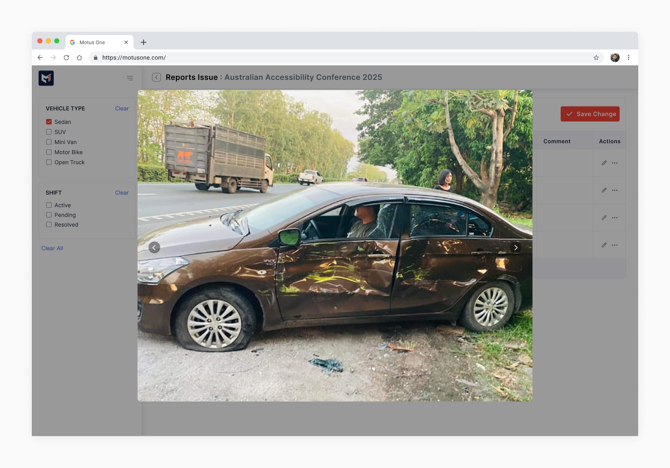Screen dimensions: 670x468
Task: Go back using the Reports Issue back chevron
Action: click(156, 77)
